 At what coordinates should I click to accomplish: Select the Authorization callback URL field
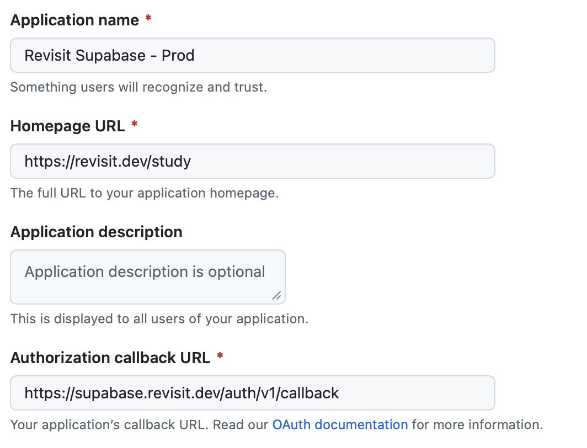click(x=252, y=393)
